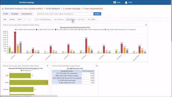Toggle VMMC_CIRC orange legend item

pos(91,30)
